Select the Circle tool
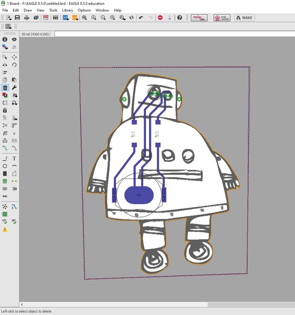This screenshot has height=315, width=295. click(5, 166)
